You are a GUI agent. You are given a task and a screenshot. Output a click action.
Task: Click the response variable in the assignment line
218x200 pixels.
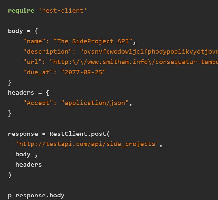tap(23, 134)
